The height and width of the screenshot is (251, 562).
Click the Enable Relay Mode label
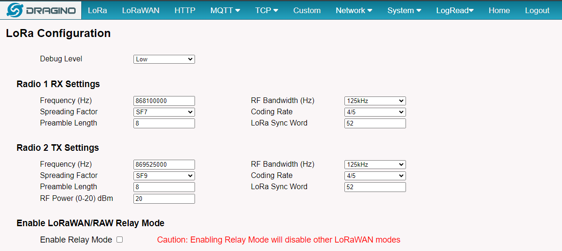coord(76,240)
